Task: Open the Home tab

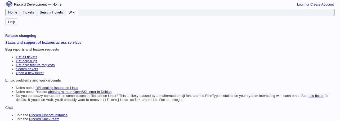Action: pos(13,12)
